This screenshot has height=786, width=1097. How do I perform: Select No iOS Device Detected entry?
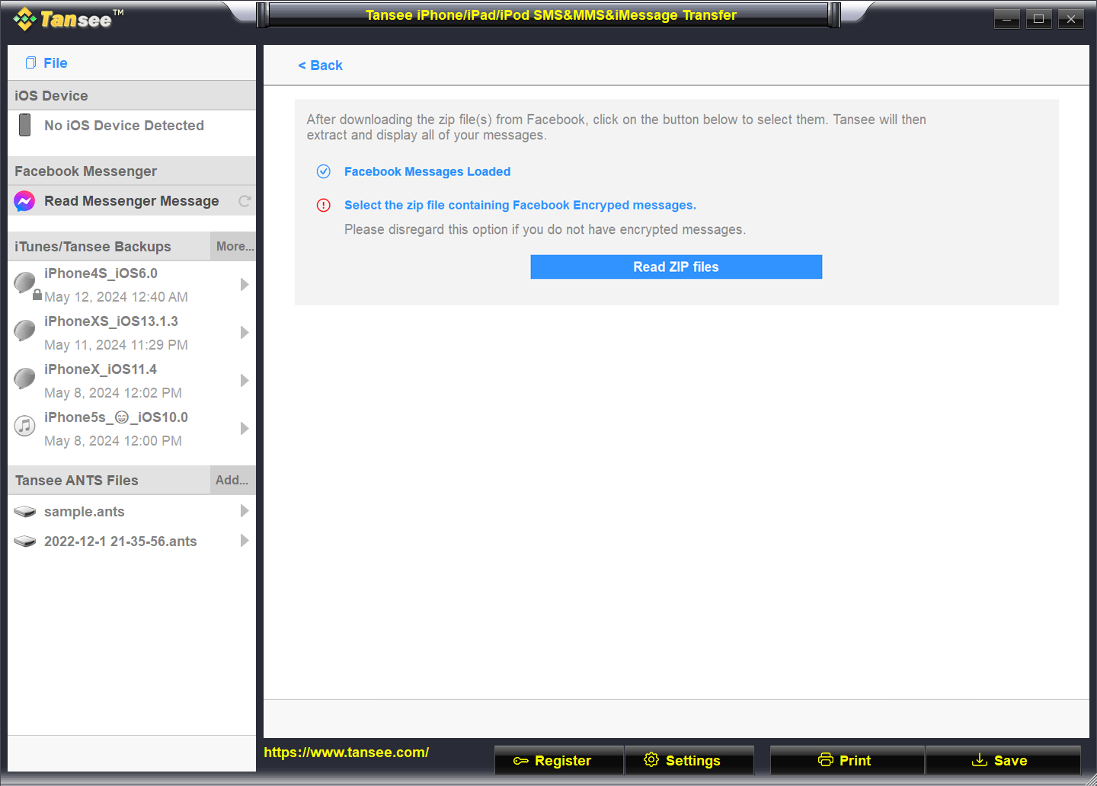[124, 126]
